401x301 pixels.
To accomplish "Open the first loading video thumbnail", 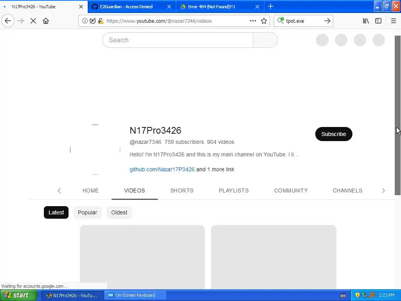I will (142, 257).
